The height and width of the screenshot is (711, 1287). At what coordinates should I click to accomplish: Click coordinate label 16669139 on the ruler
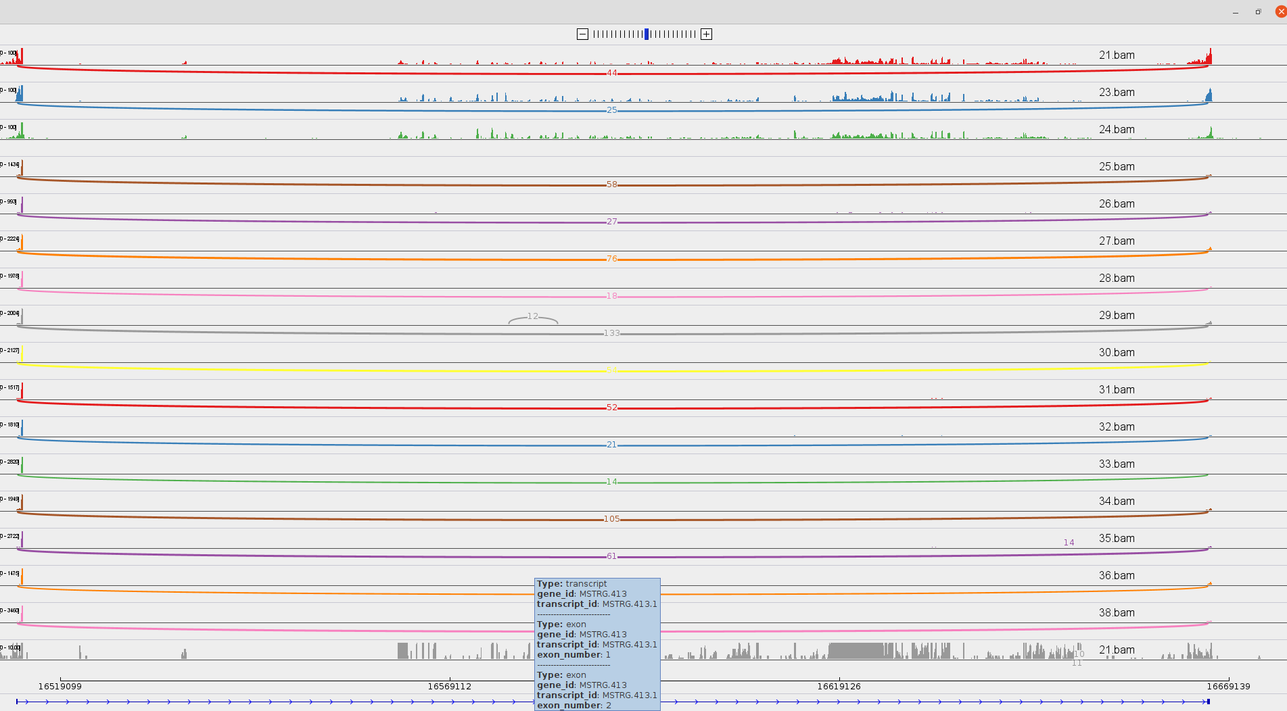pos(1230,686)
